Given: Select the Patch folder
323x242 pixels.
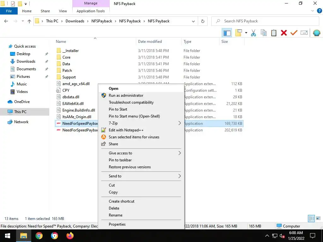Looking at the screenshot, I should pyautogui.click(x=67, y=71).
